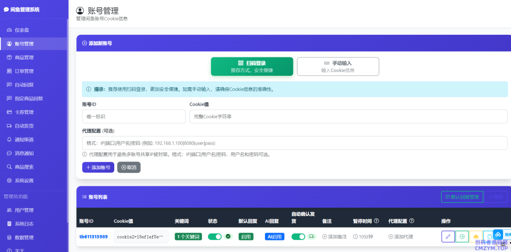Screen dimensions: 511x252
Task: Open 通知渠道 bell item in sidebar
Action: coord(24,139)
